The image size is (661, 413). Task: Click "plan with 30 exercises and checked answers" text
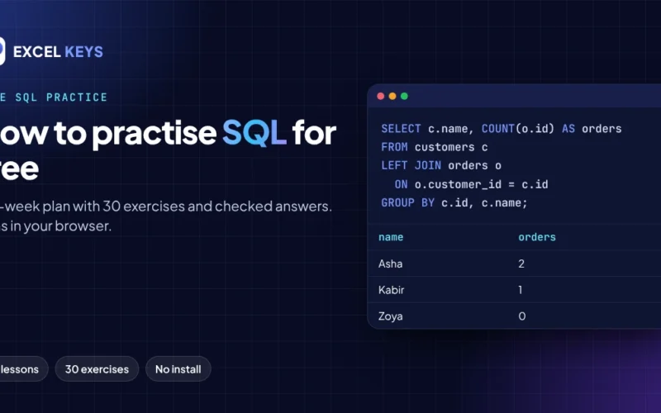(187, 206)
